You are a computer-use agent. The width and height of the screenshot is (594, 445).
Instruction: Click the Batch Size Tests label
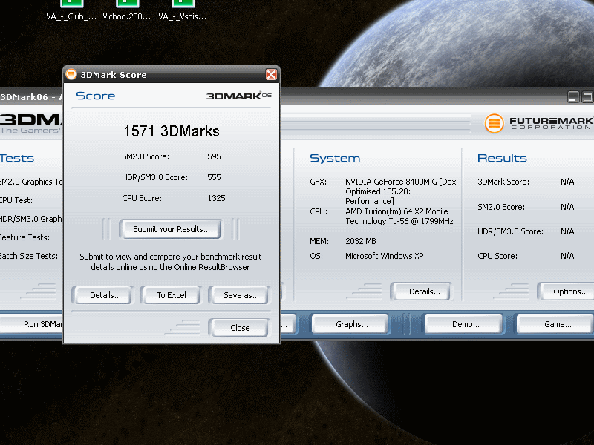pos(29,256)
